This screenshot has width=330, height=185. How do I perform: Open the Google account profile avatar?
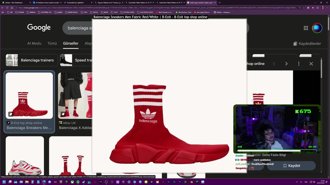(317, 28)
